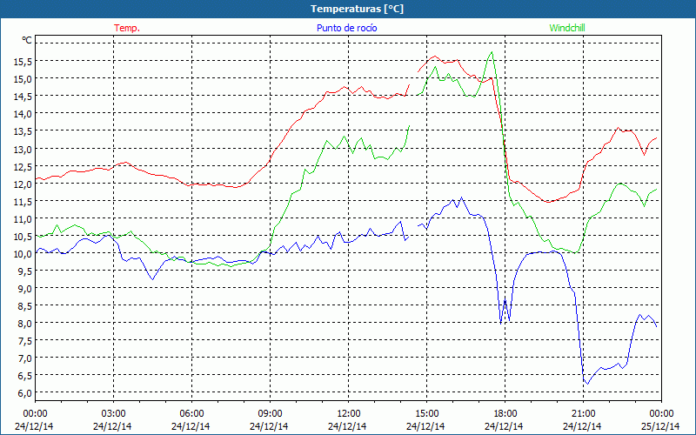
Task: Click the '°C' unit label on axis
Action: (26, 40)
